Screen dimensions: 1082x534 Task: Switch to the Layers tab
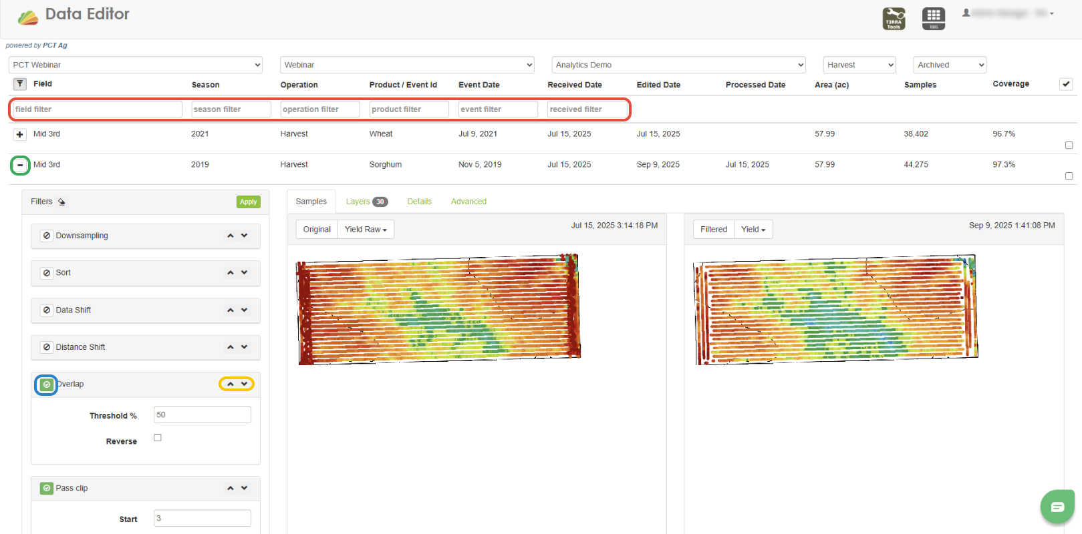click(x=366, y=202)
